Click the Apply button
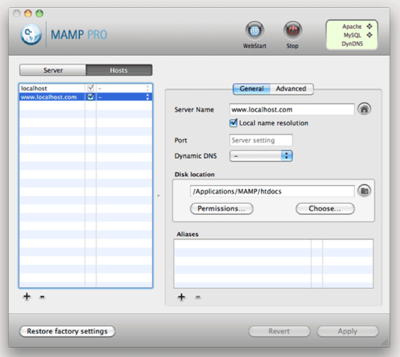 coord(348,331)
